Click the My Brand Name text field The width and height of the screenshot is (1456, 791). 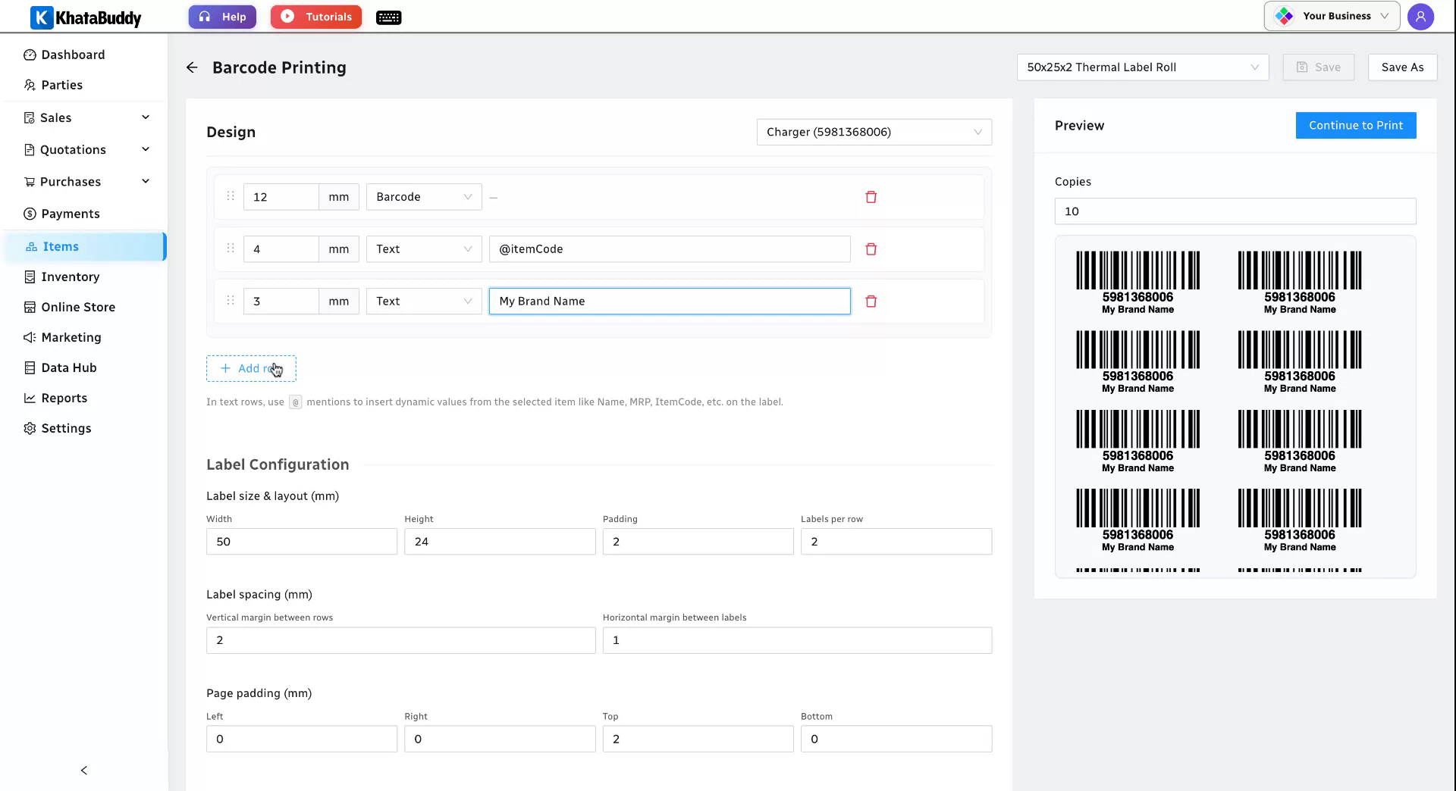[670, 302]
